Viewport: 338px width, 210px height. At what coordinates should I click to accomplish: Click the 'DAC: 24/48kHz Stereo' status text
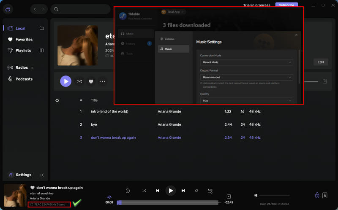(x=274, y=204)
